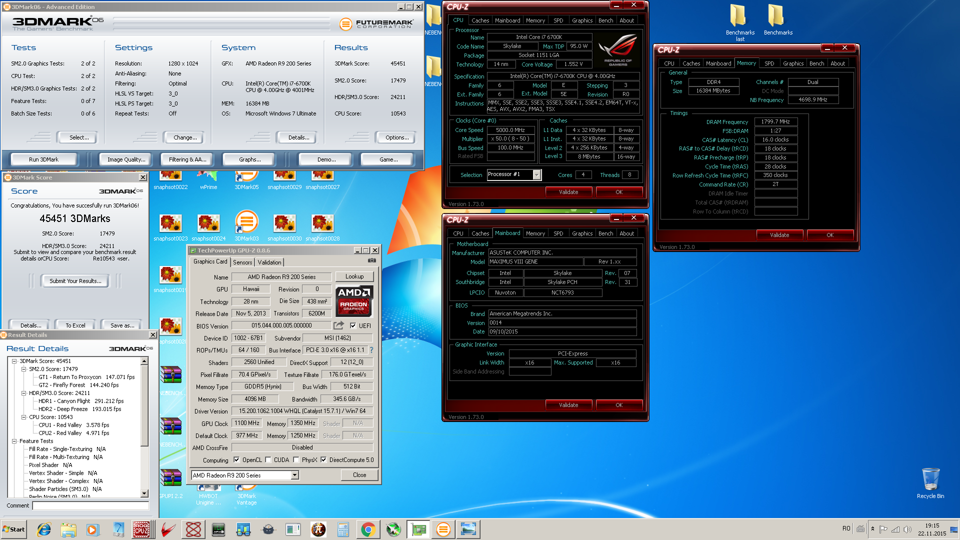Click Submit Your Results button

pos(75,281)
